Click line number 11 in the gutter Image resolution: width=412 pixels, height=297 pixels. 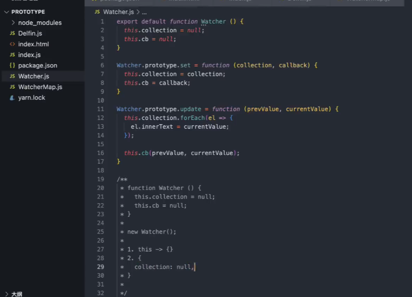click(x=101, y=109)
